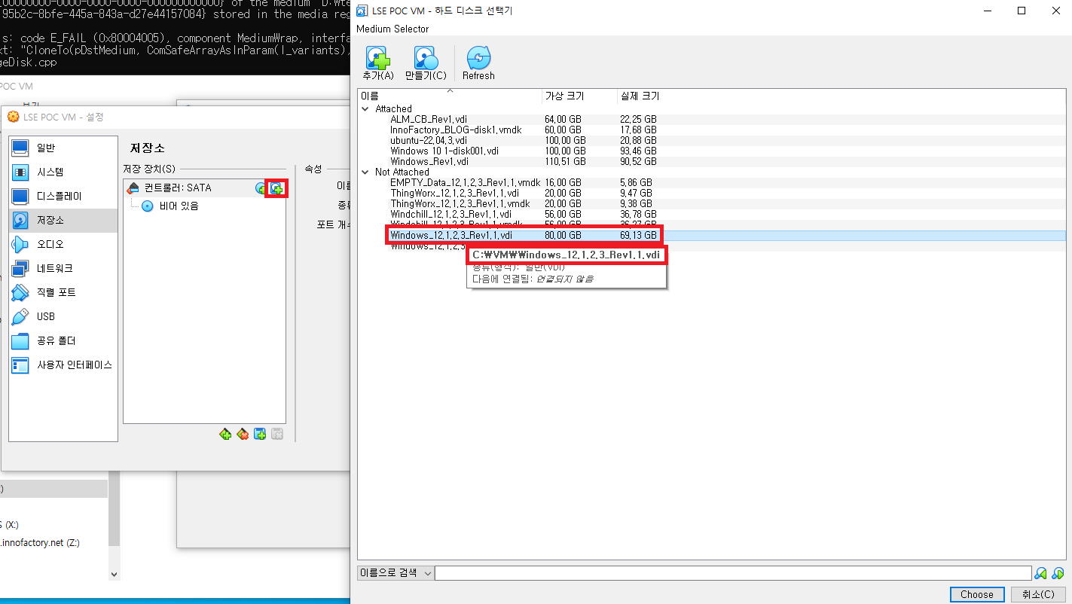Select Windows 10 1-disk001.vdi disk row
1072x604 pixels.
click(x=712, y=151)
